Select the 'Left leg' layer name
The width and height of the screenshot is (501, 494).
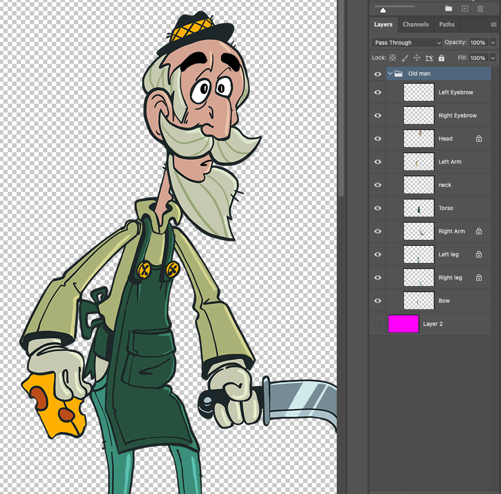(449, 254)
